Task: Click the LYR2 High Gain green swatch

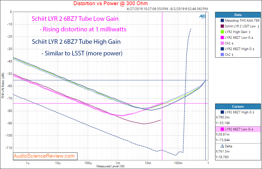Action: [222, 32]
